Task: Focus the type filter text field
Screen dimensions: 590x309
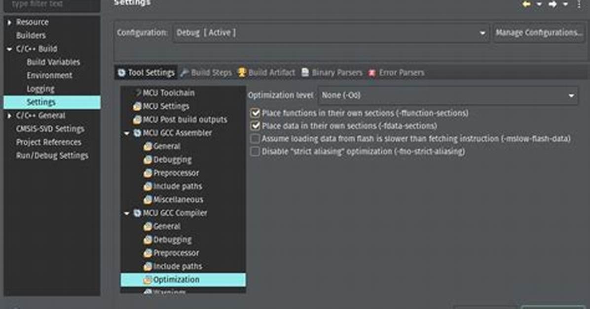Action: (52, 5)
